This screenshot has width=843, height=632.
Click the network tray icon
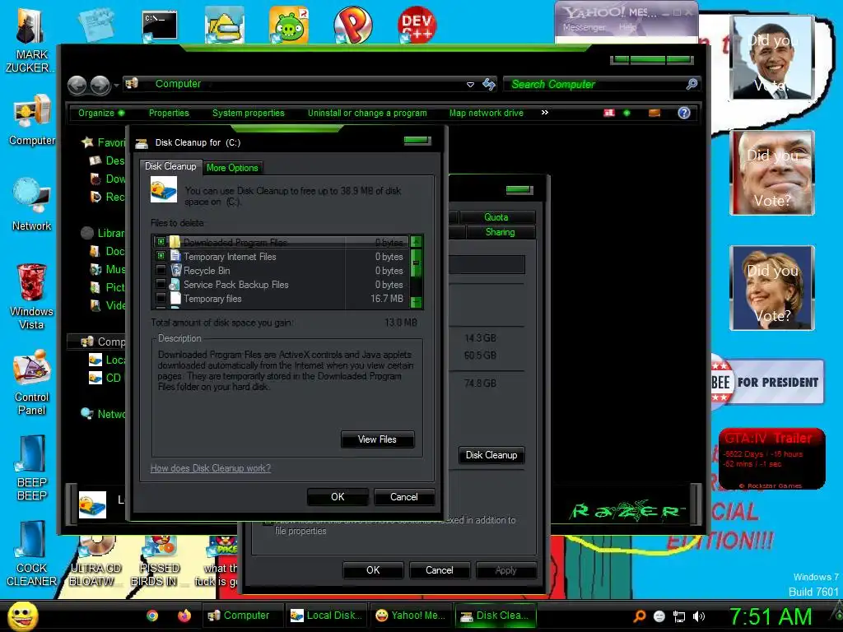679,616
